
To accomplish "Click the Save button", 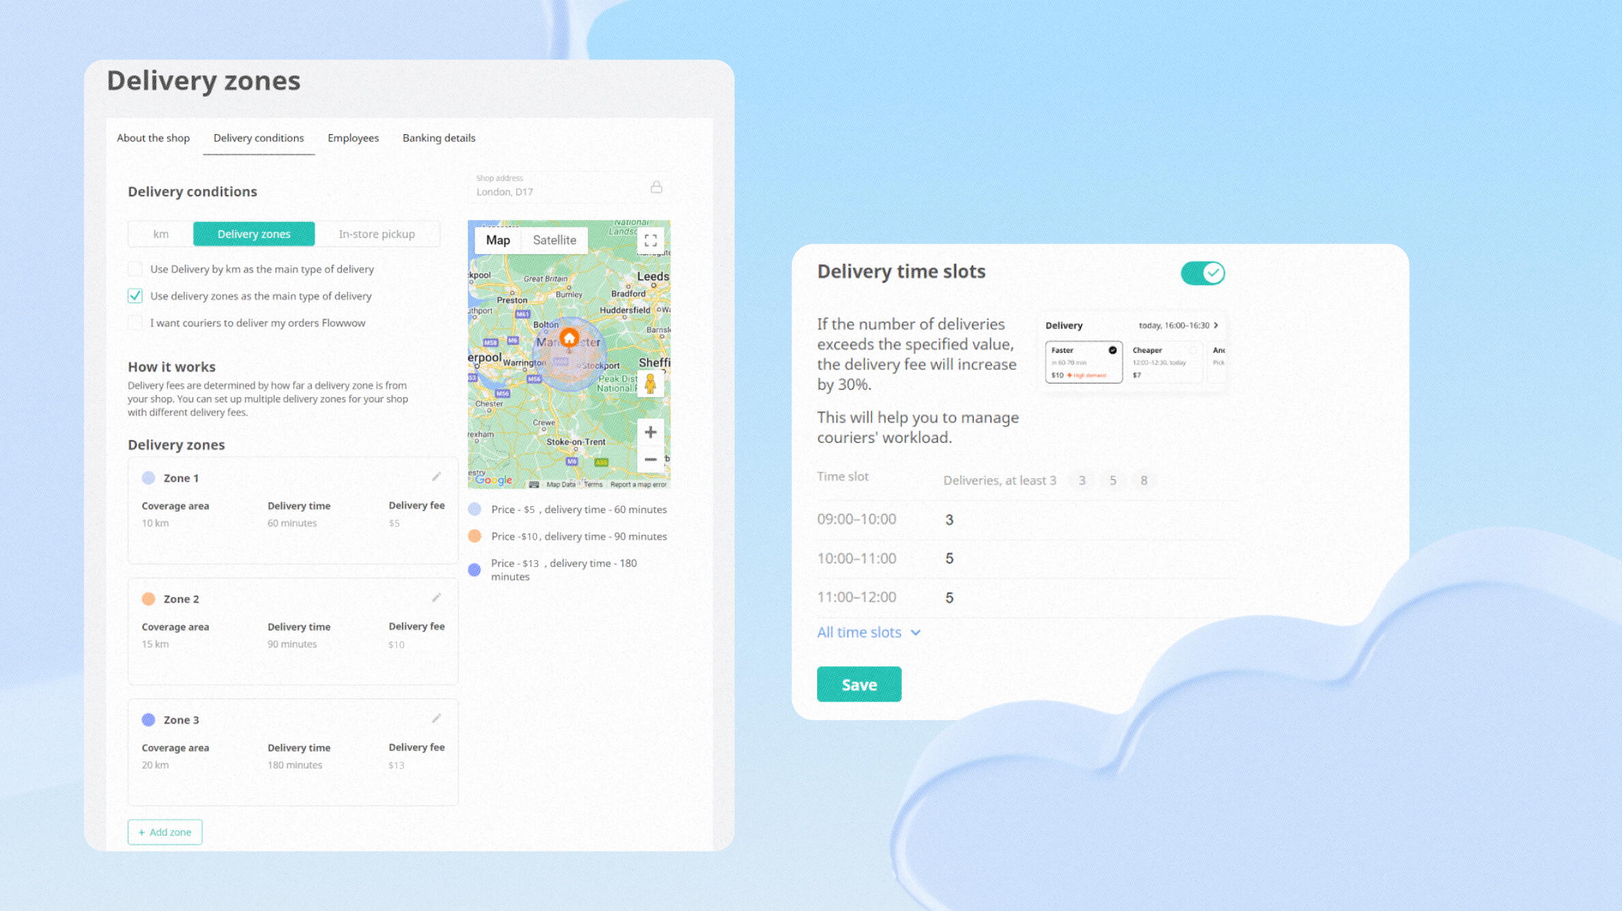I will point(859,684).
